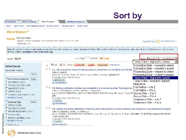Open Author Finder
Viewport: 186px width, 140px height.
19,26
